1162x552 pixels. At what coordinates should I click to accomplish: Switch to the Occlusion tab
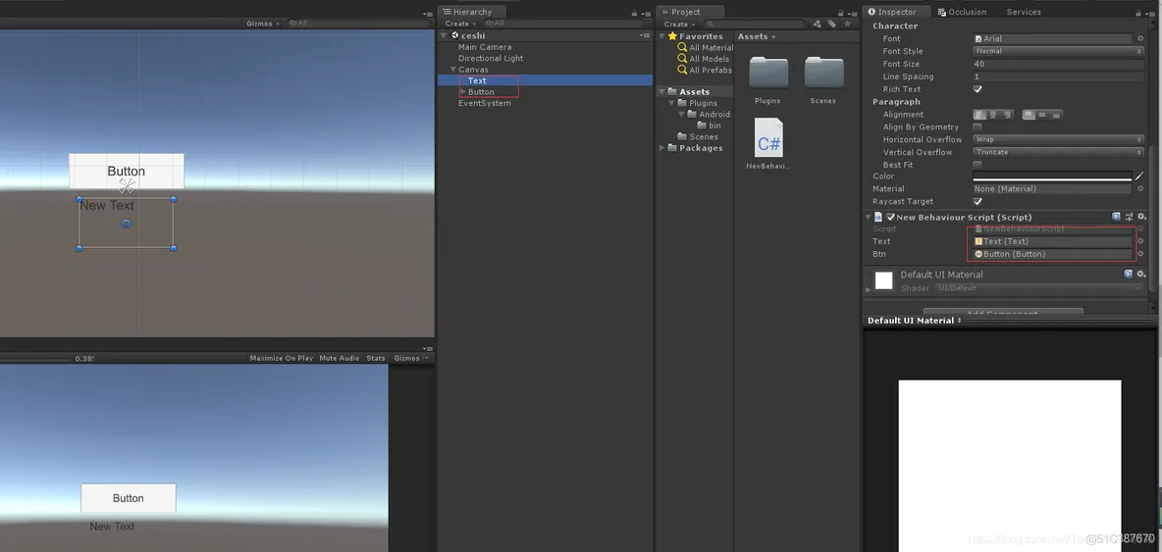[962, 12]
